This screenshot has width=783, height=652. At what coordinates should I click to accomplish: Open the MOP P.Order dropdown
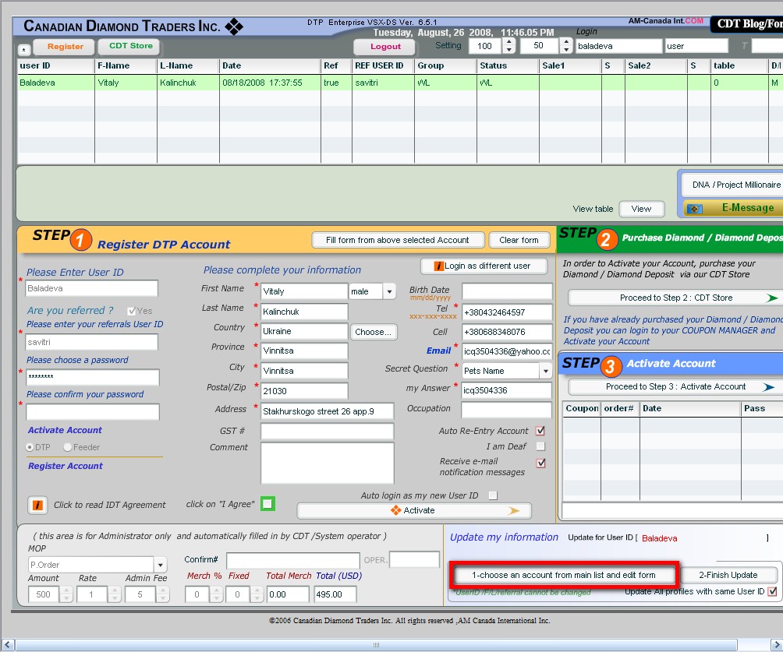(161, 565)
